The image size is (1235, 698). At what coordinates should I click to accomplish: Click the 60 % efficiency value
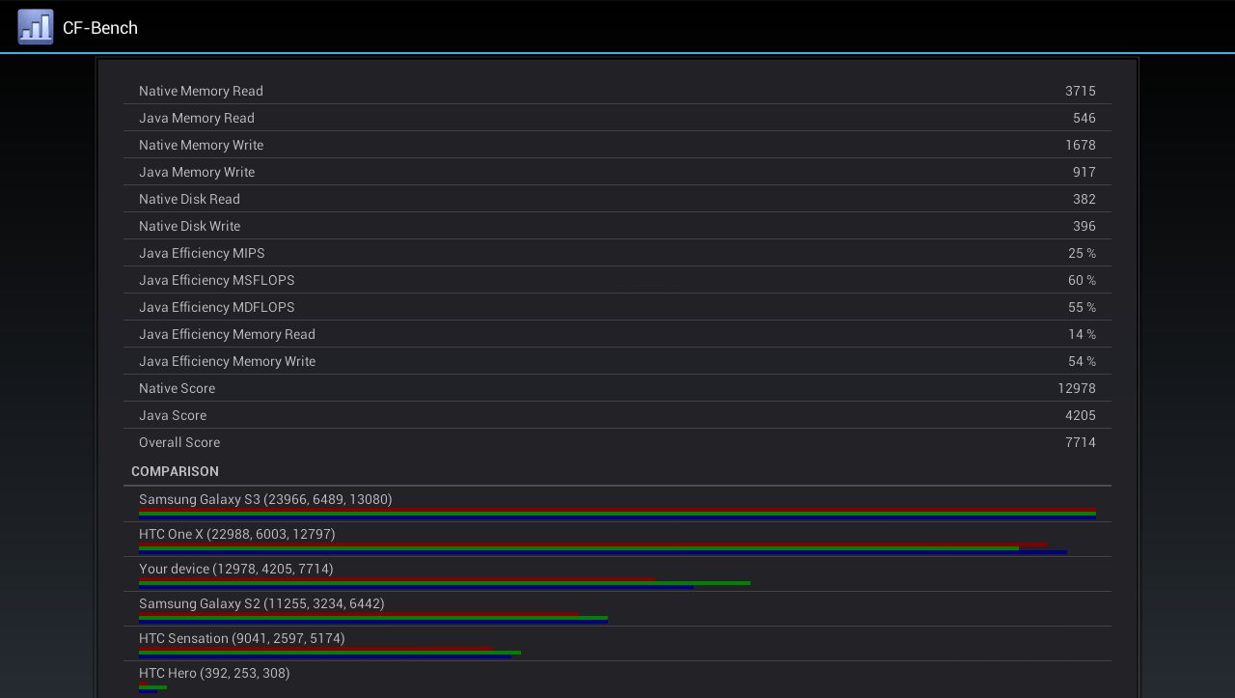click(1082, 280)
